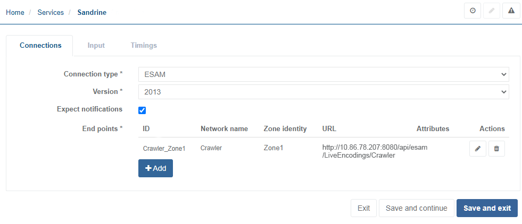Viewport: 522px width, 224px height.
Task: Switch to the Input tab
Action: 96,45
